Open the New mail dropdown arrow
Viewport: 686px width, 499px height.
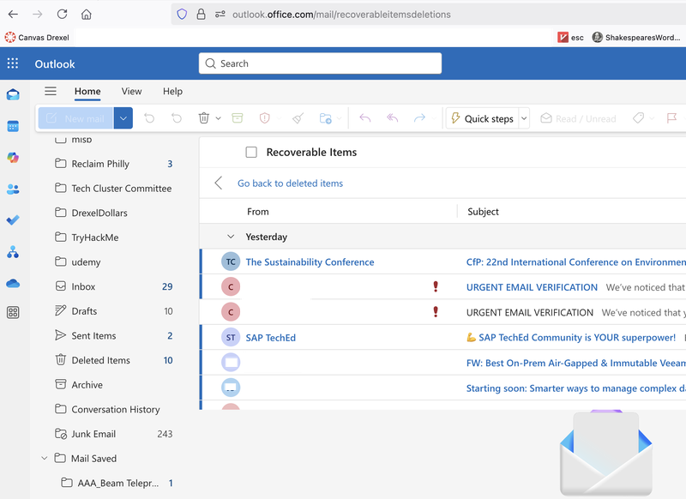click(123, 118)
